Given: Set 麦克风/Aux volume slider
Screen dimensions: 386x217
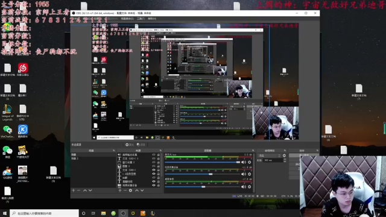Looking at the screenshot, I should 203,162.
